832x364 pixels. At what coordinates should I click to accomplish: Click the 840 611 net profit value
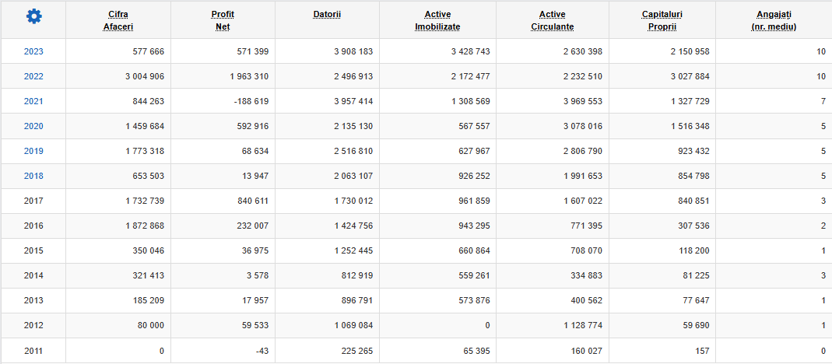tap(253, 201)
